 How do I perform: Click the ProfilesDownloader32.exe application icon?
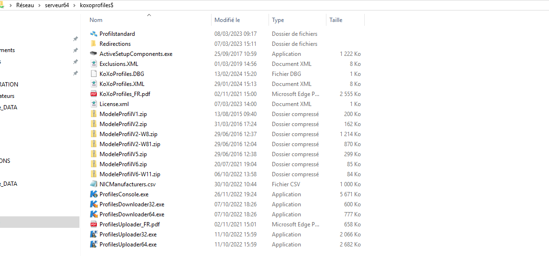[93, 204]
